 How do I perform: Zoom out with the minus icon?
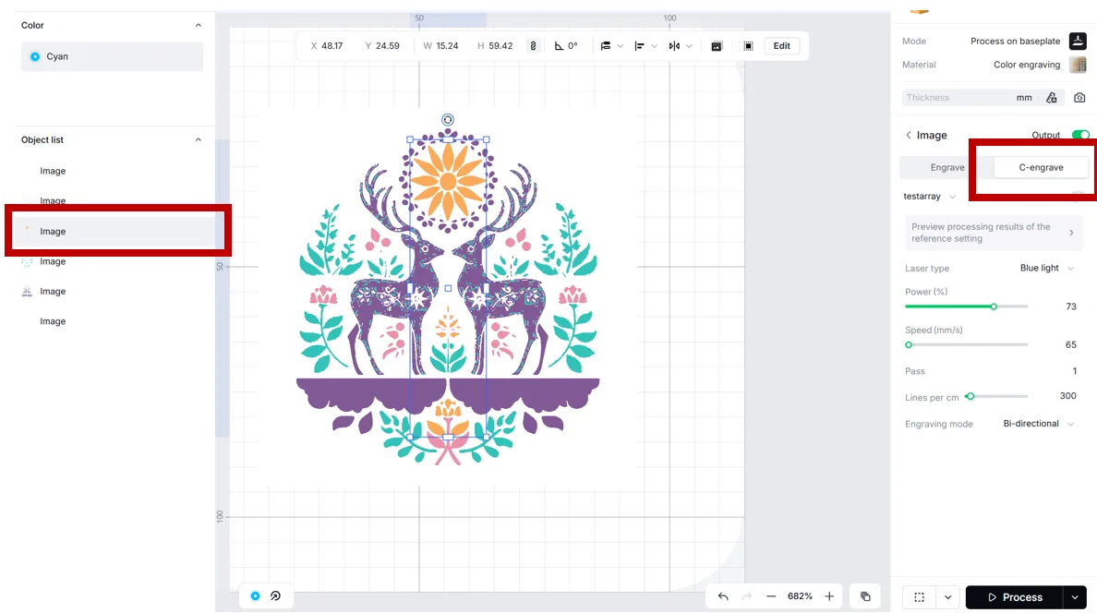(771, 597)
